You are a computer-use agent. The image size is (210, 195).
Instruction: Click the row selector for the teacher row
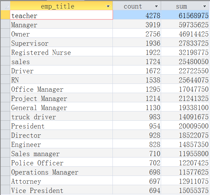[5, 15]
